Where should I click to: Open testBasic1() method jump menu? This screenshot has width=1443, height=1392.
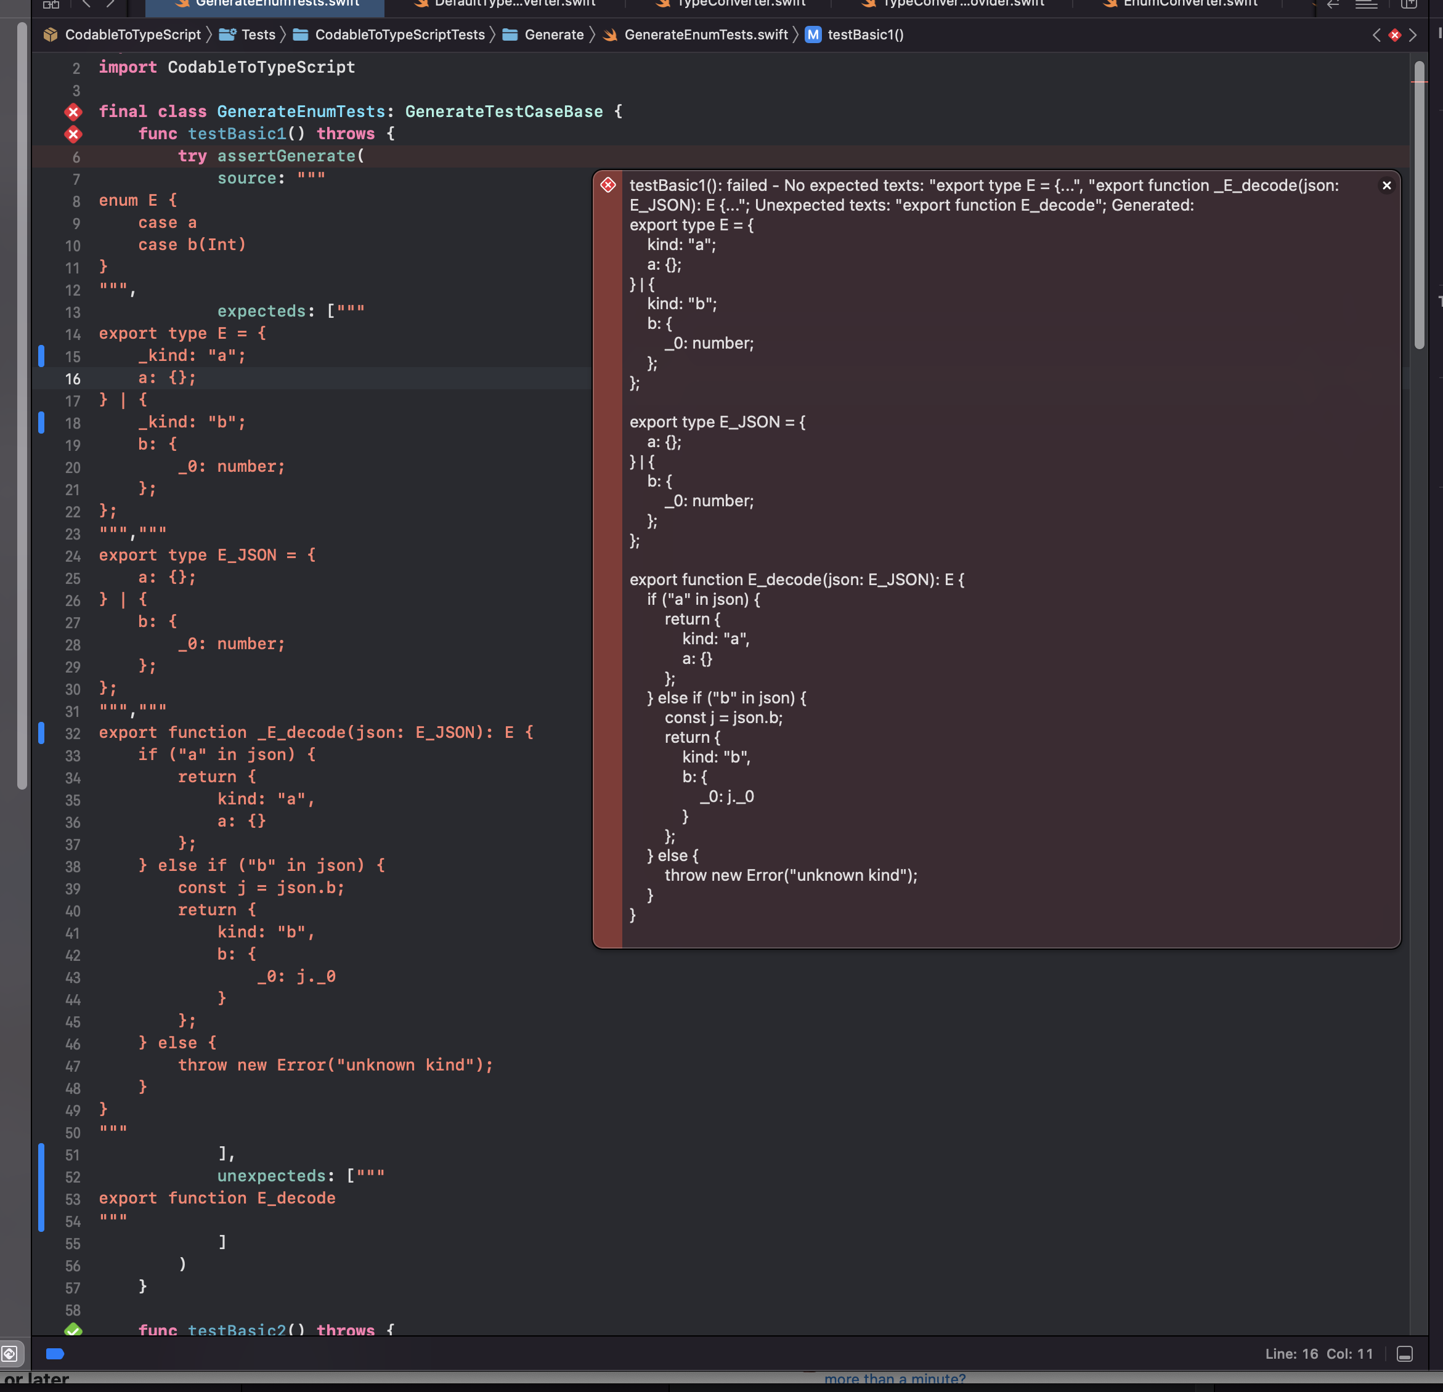[865, 34]
